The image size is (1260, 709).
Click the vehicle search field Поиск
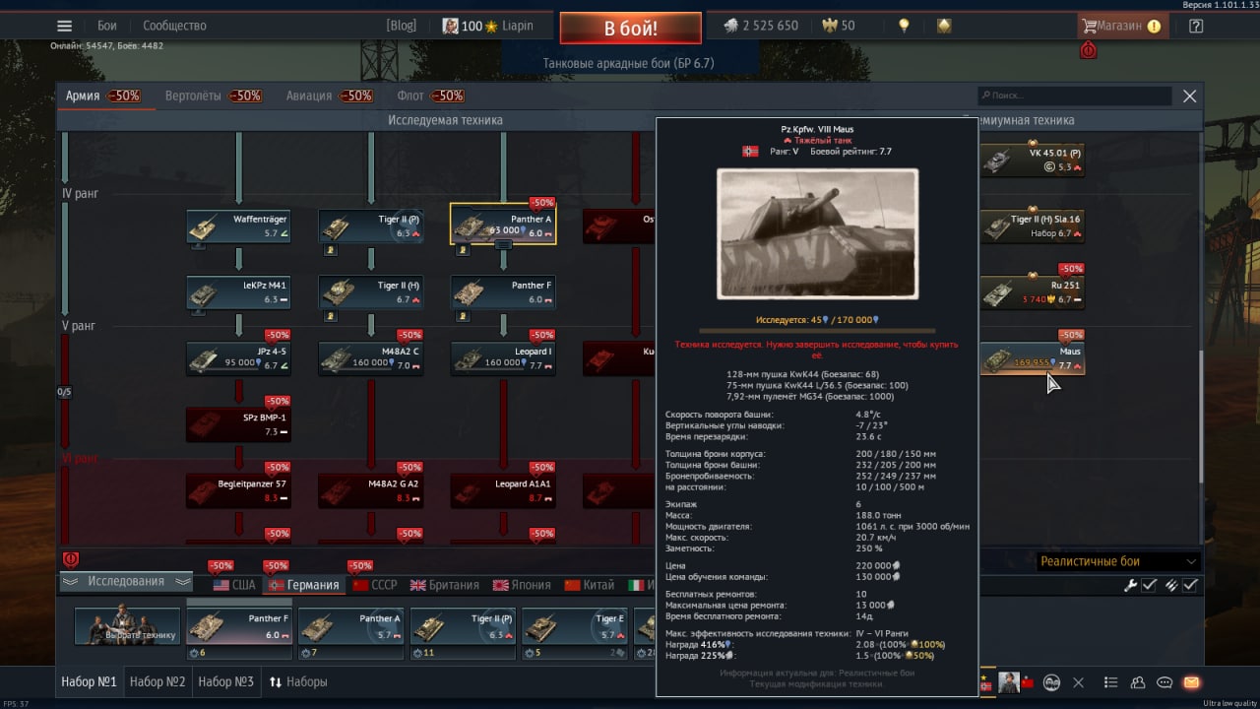(1074, 96)
